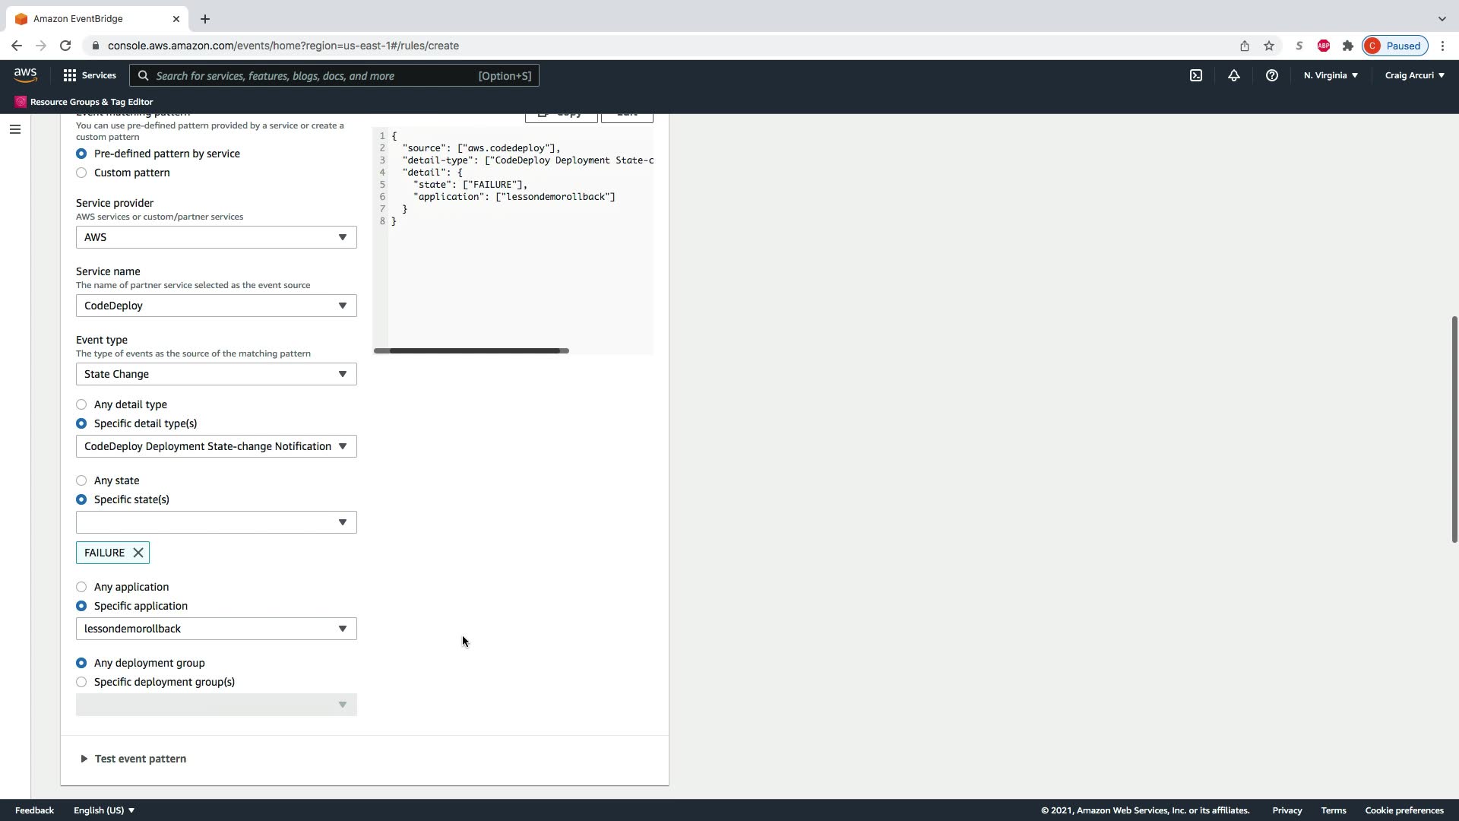Toggle the left hamburger navigation menu
The height and width of the screenshot is (821, 1459).
14,129
